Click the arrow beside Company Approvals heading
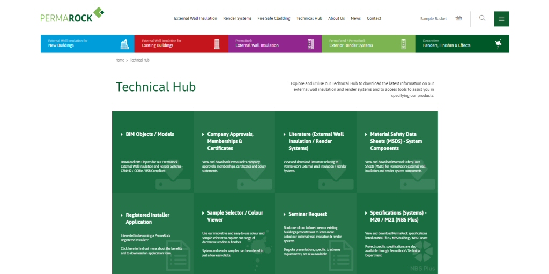 (203, 134)
